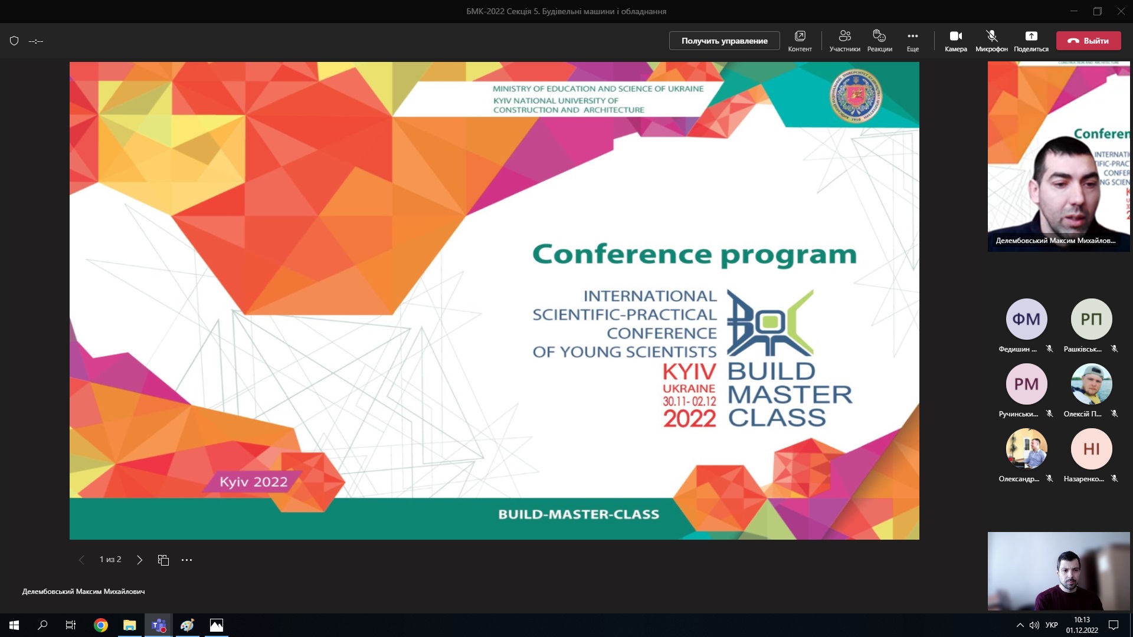Click the Microsoft Teams taskbar icon

pyautogui.click(x=158, y=625)
